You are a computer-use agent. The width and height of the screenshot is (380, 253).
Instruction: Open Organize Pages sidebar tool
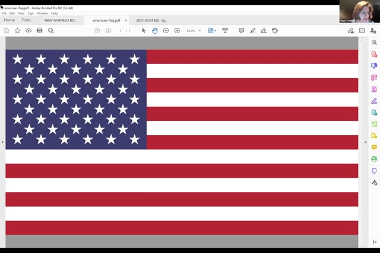[374, 78]
